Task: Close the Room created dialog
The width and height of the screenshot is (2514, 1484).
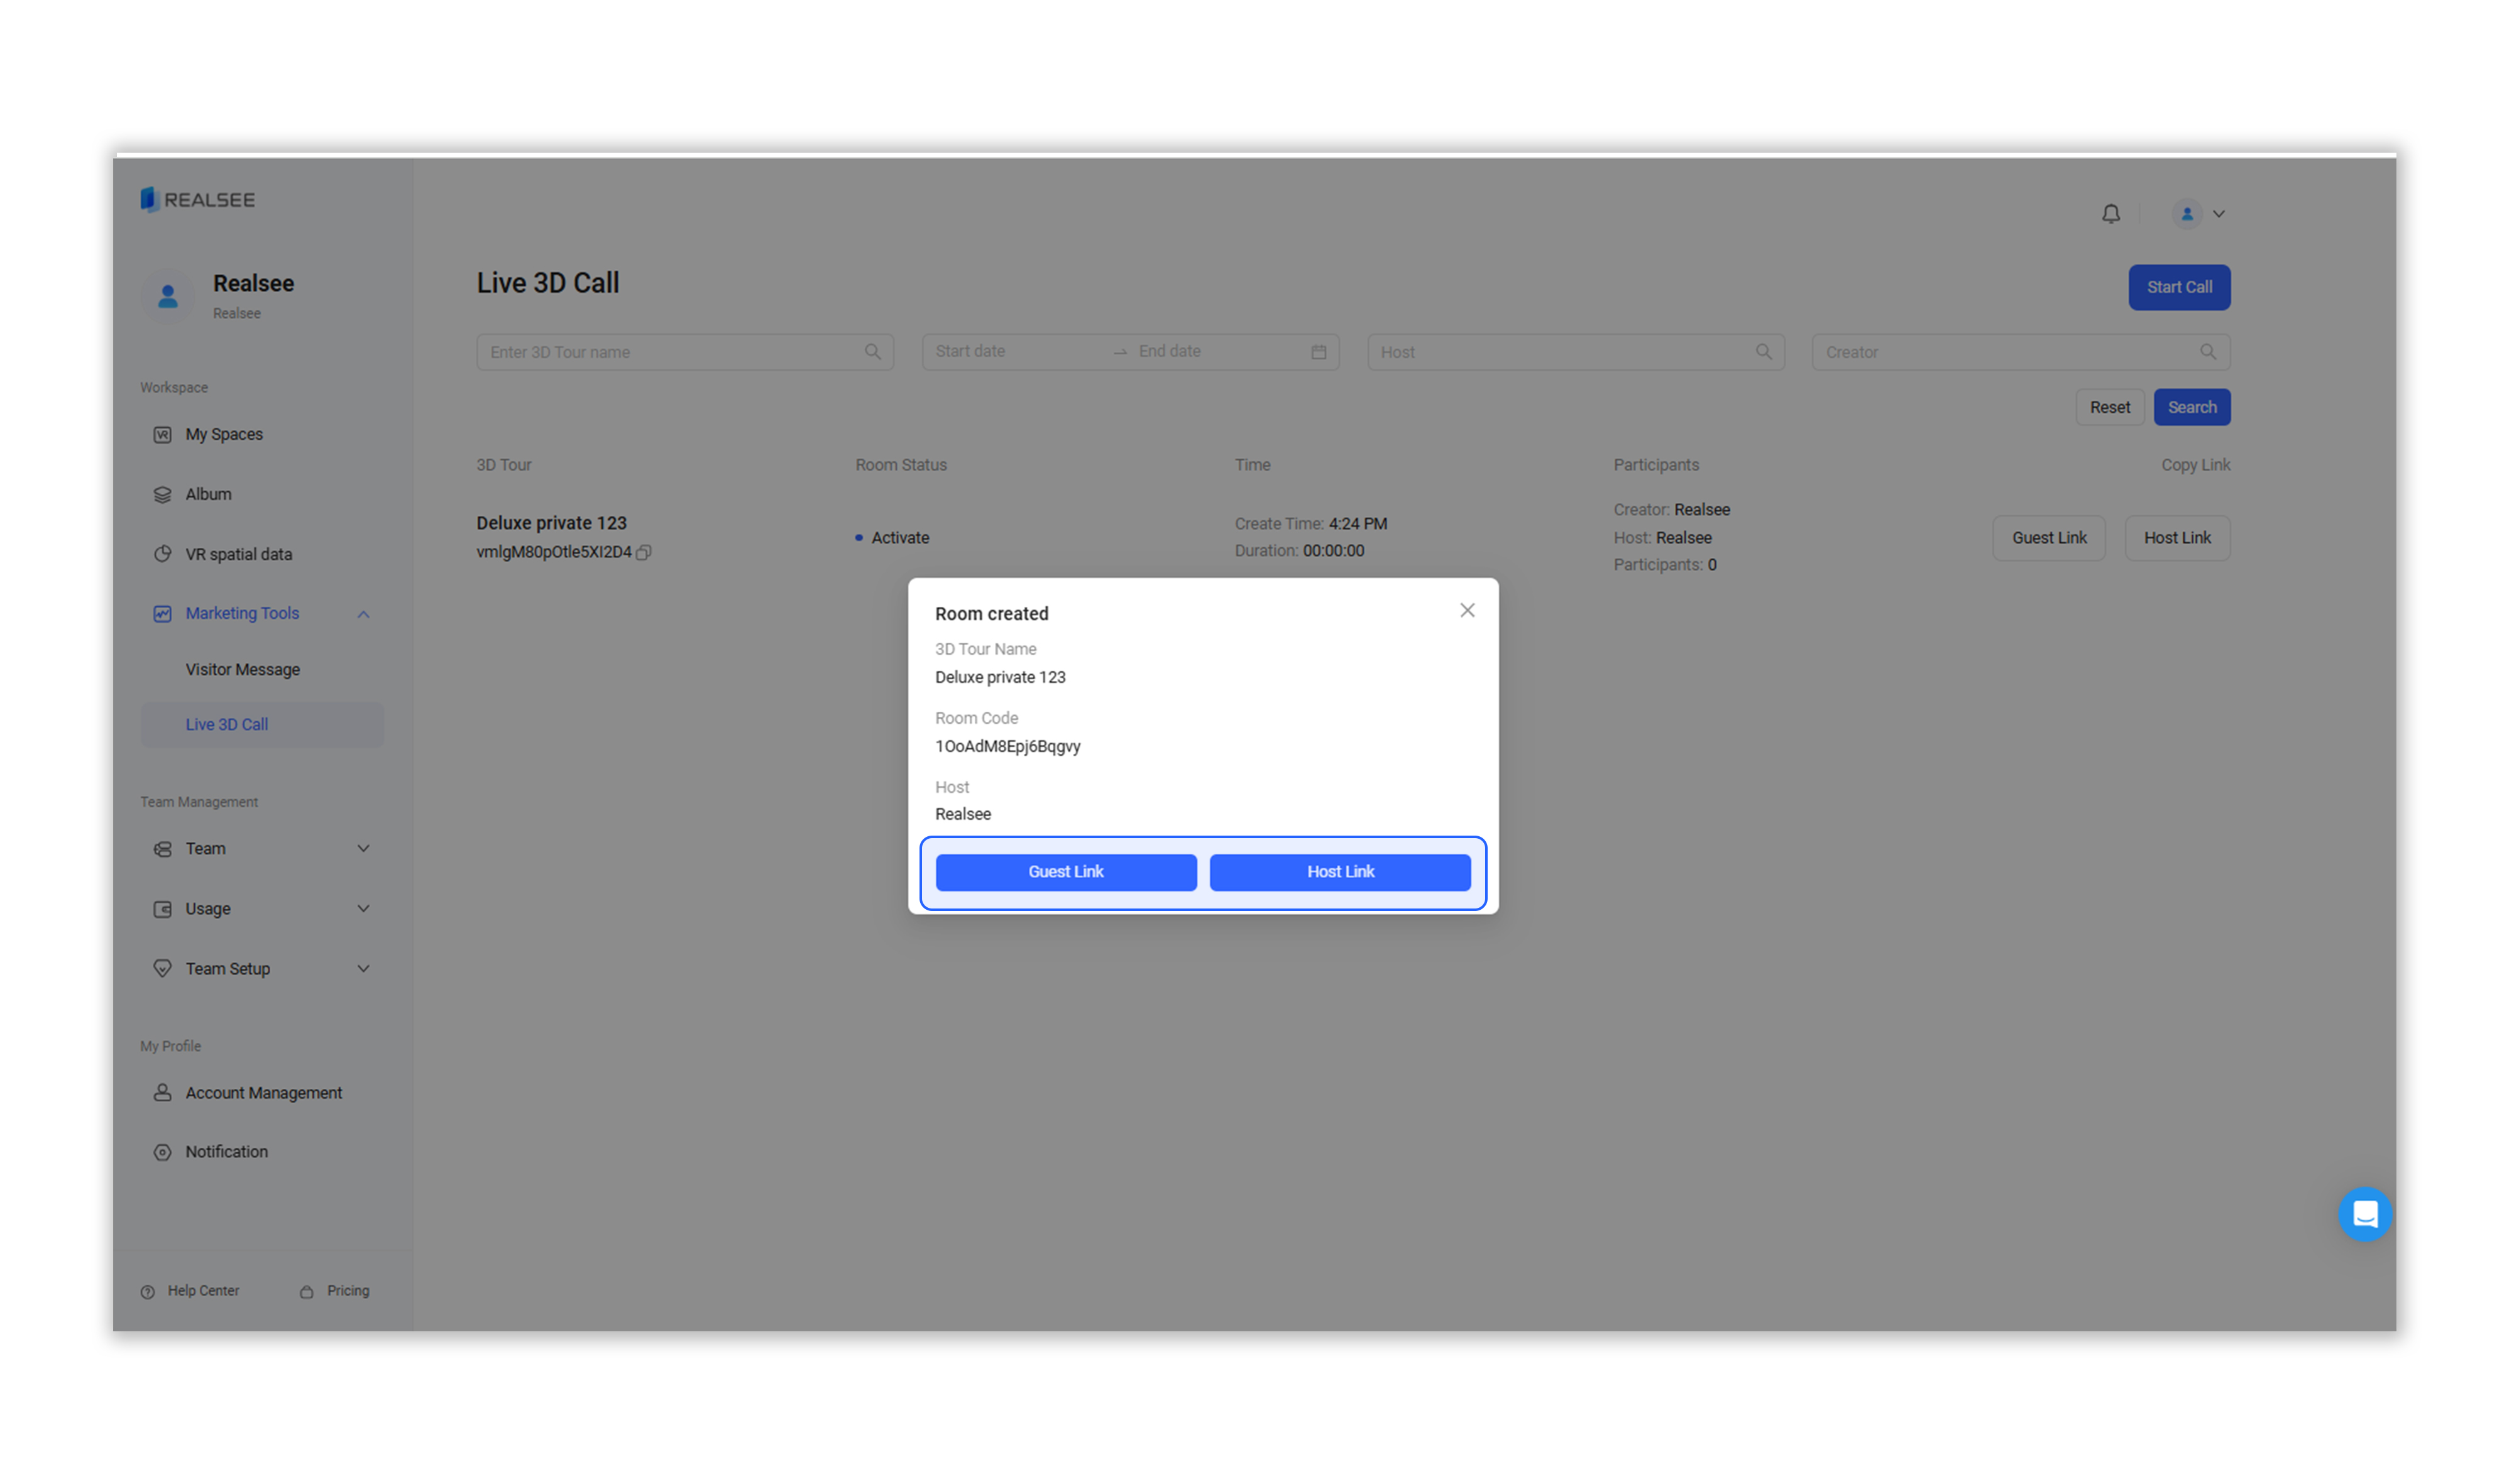Action: [x=1466, y=610]
